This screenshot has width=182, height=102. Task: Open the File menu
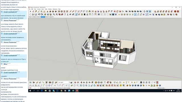[30, 9]
